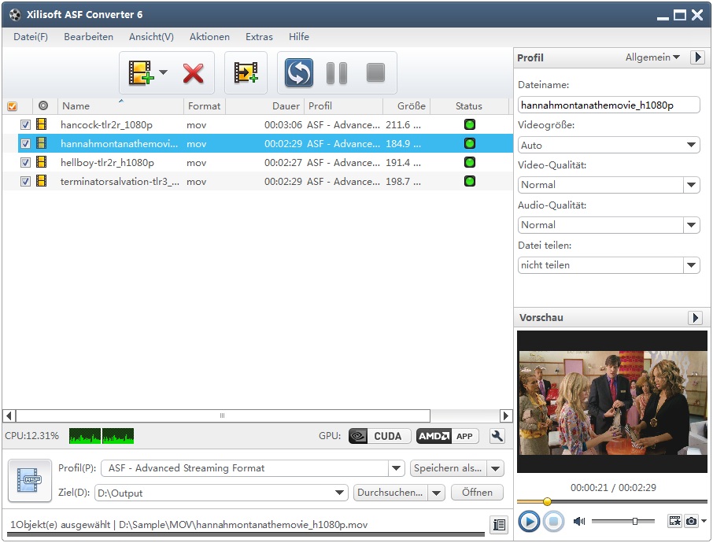Start conversion with the blue convert button
Image resolution: width=713 pixels, height=543 pixels.
[x=299, y=72]
